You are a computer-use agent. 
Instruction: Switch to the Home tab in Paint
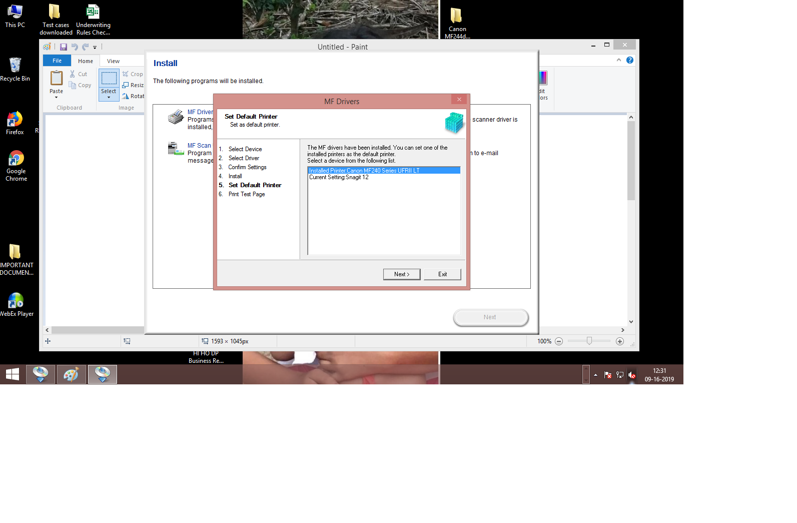coord(86,61)
